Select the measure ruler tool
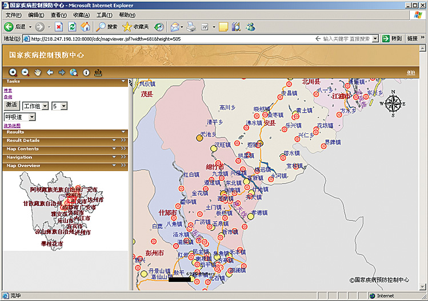The width and height of the screenshot is (428, 301). pyautogui.click(x=98, y=73)
